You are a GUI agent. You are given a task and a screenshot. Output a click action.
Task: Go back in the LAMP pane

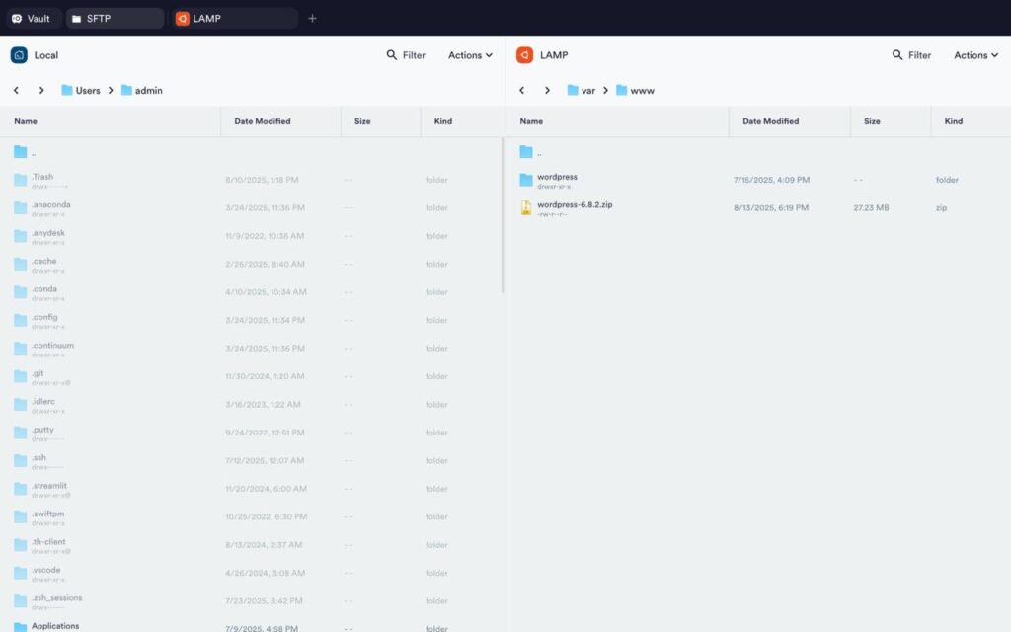[521, 90]
